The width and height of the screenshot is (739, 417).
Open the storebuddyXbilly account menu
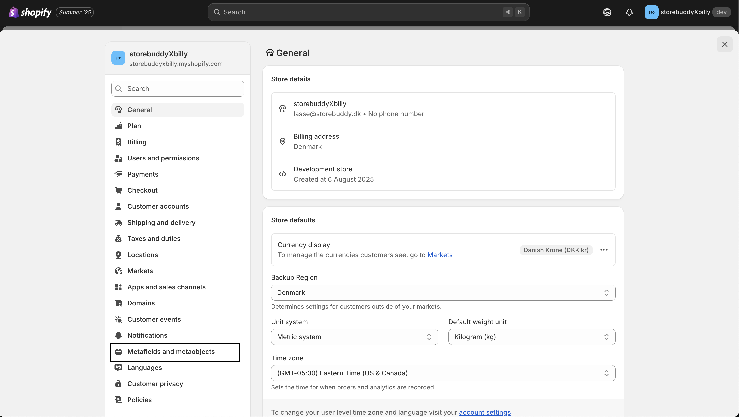[687, 12]
